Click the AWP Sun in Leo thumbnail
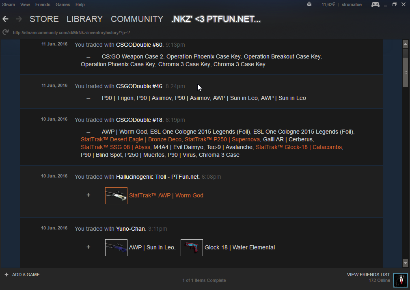Image resolution: width=410 pixels, height=290 pixels. click(x=116, y=248)
